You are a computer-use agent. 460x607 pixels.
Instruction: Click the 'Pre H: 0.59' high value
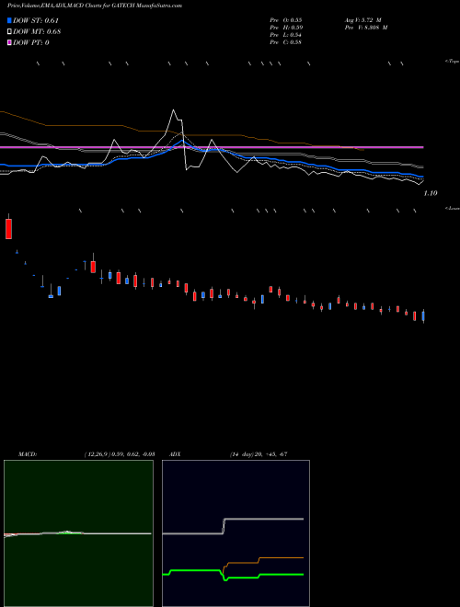tap(286, 28)
